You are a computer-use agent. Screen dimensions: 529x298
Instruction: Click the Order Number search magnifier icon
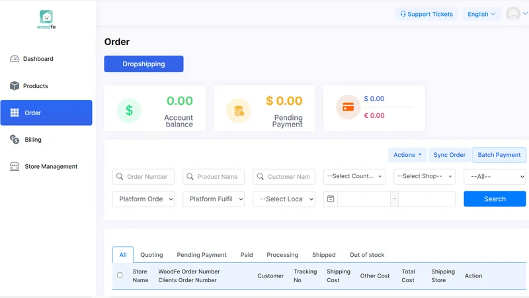click(x=120, y=176)
